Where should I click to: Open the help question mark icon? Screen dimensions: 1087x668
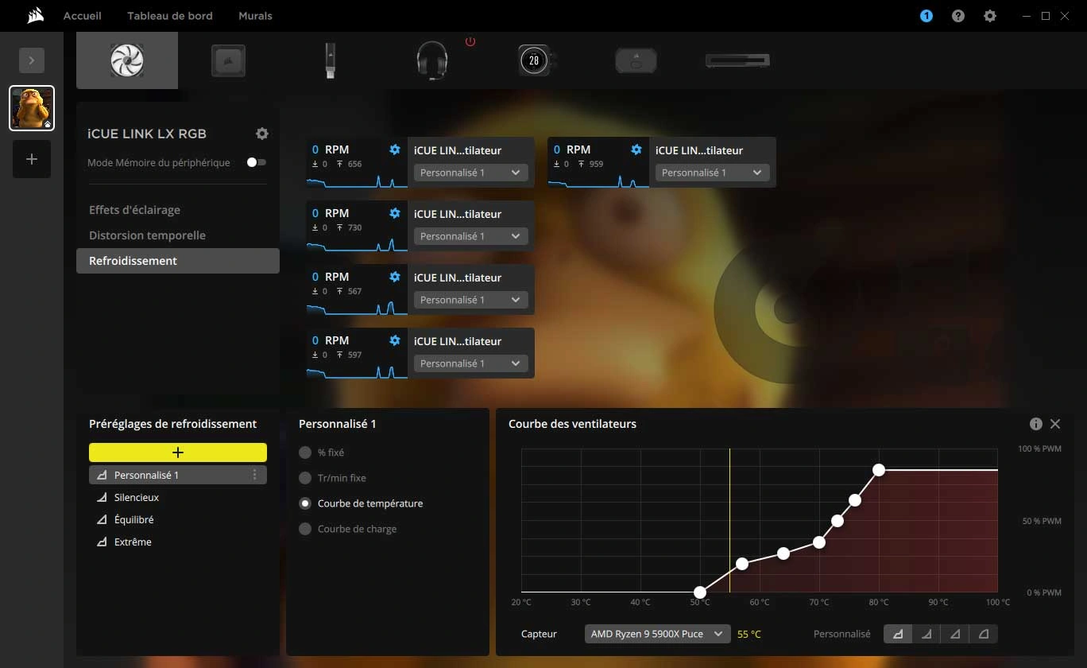pyautogui.click(x=958, y=16)
